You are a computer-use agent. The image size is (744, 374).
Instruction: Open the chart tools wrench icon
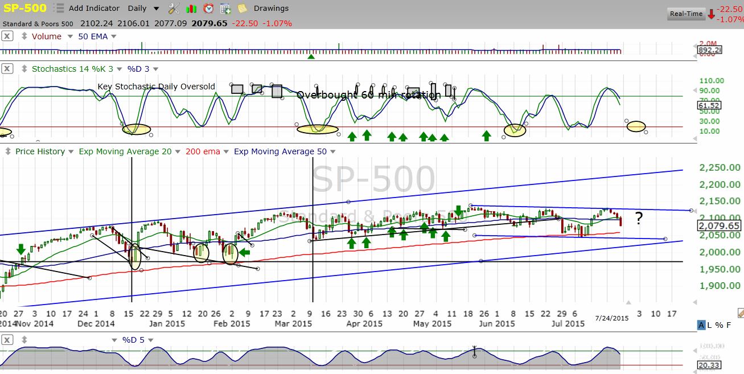pyautogui.click(x=174, y=9)
